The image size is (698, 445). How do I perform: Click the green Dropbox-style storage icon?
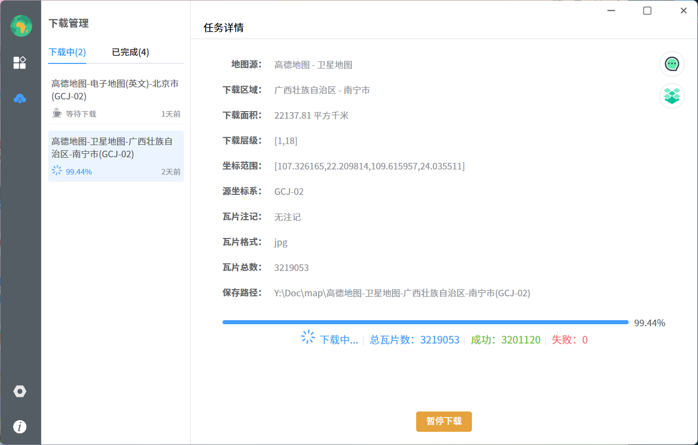tap(672, 95)
